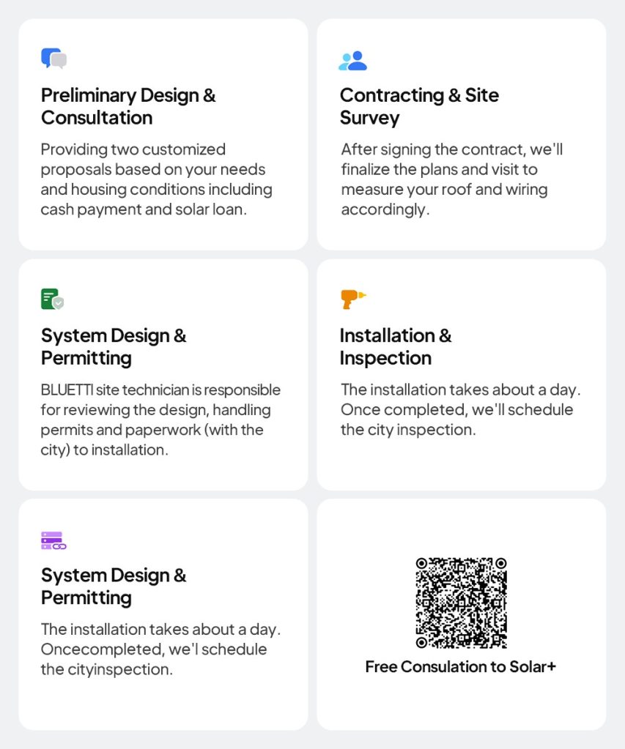Click the System Design heading beside purple icon
625x749 pixels.
tap(114, 586)
